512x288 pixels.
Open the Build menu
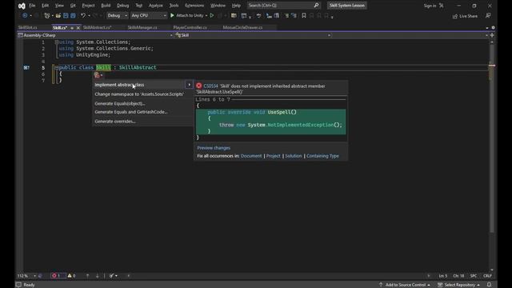(106, 6)
